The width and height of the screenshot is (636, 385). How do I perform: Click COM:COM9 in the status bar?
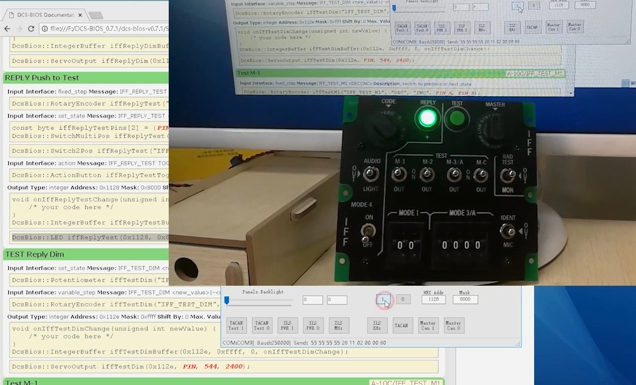click(x=237, y=343)
